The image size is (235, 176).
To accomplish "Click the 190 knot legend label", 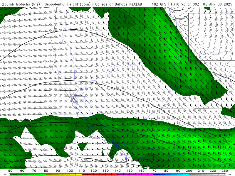I will 177,171.
